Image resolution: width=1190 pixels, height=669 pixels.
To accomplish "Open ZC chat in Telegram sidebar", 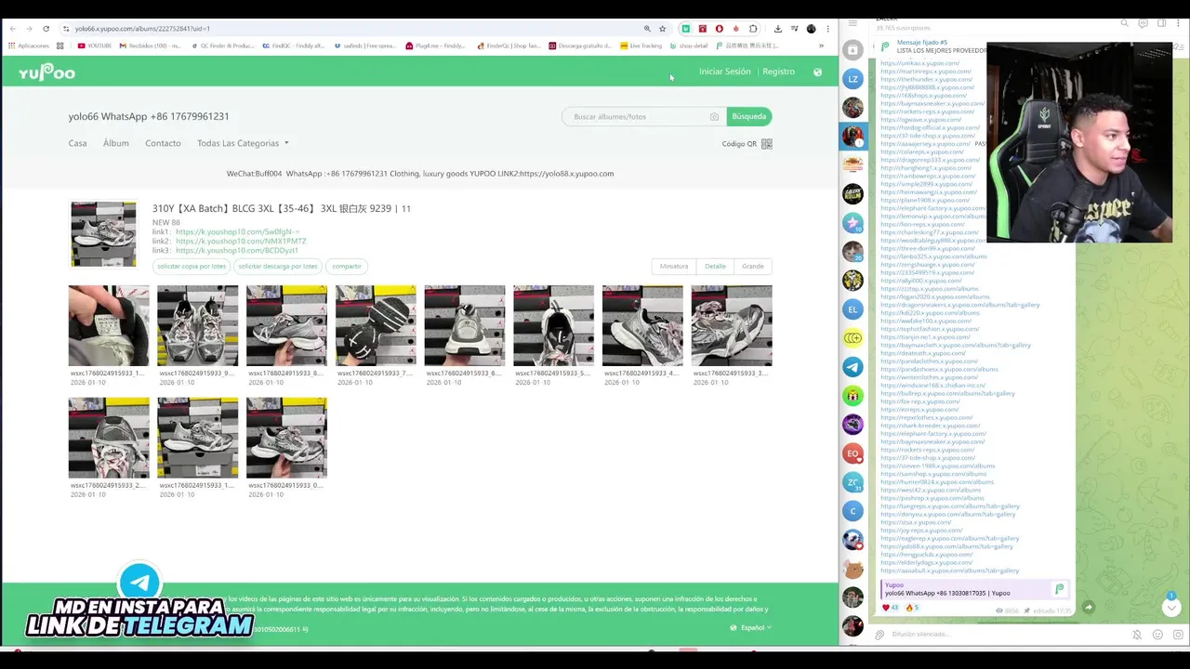I will pyautogui.click(x=853, y=482).
